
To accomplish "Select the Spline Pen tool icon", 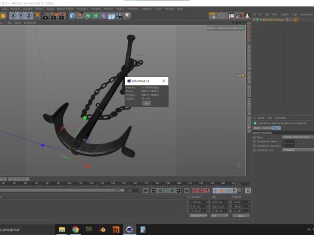I will 80,16.
